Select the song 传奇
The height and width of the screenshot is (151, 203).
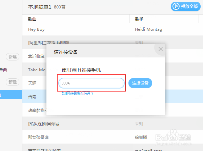32,97
